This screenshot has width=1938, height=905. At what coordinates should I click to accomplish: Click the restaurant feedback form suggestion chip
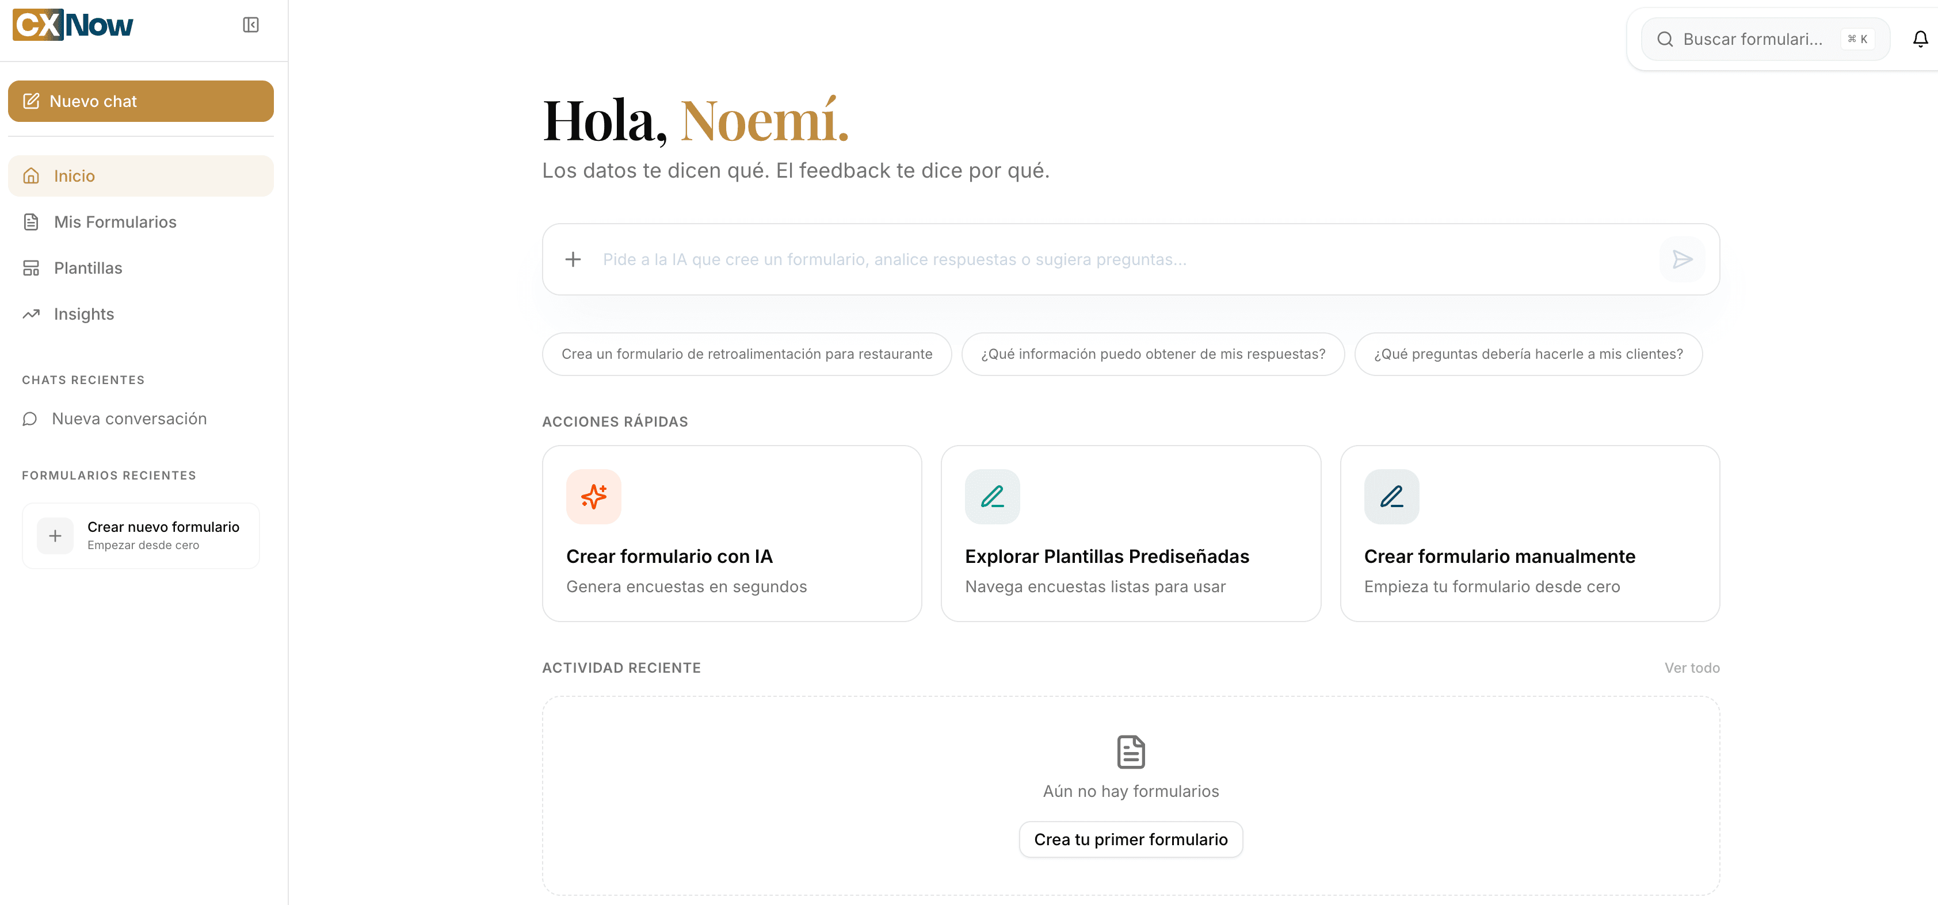(746, 353)
